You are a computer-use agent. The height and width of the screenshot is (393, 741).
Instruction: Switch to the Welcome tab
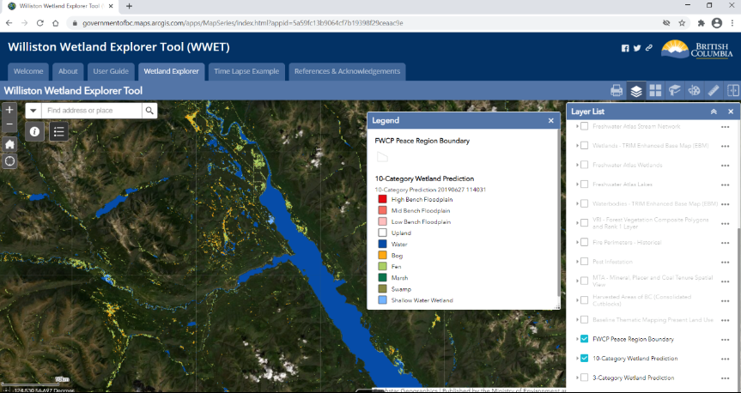28,71
